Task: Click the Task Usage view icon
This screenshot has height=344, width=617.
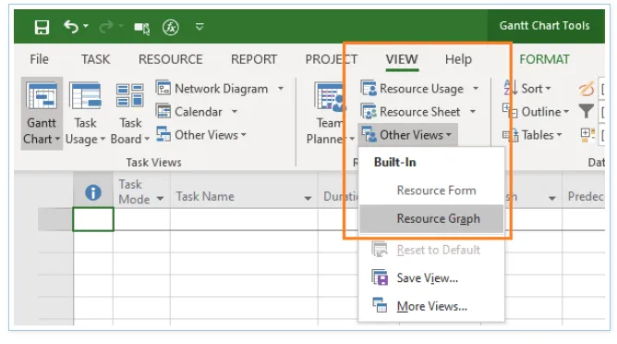Action: [85, 95]
